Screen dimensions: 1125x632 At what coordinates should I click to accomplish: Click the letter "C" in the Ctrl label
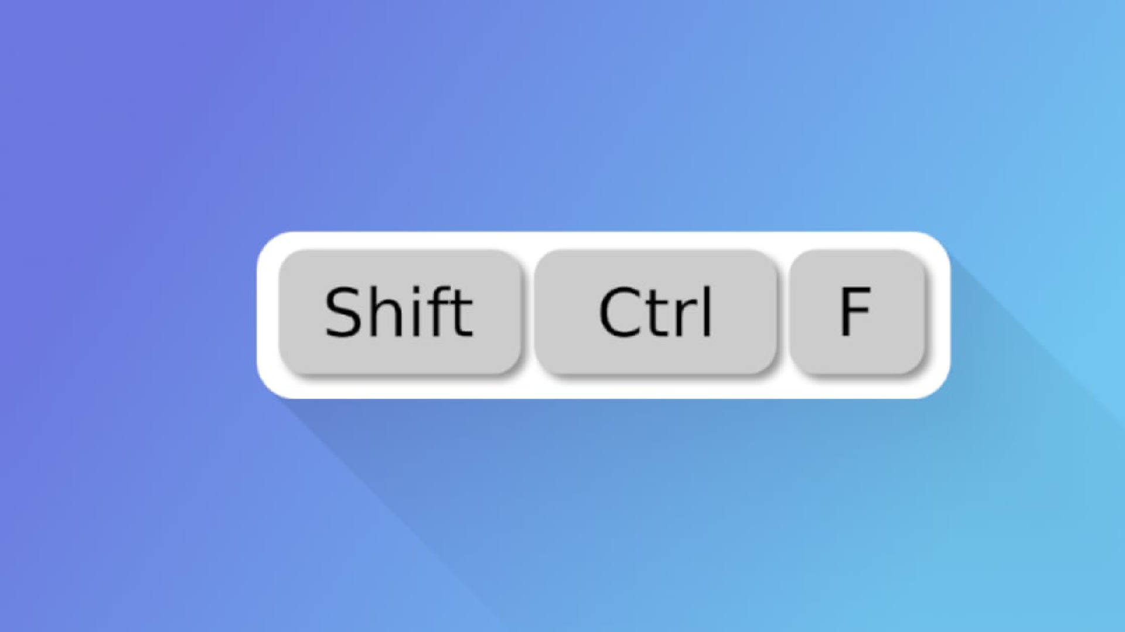(x=617, y=313)
